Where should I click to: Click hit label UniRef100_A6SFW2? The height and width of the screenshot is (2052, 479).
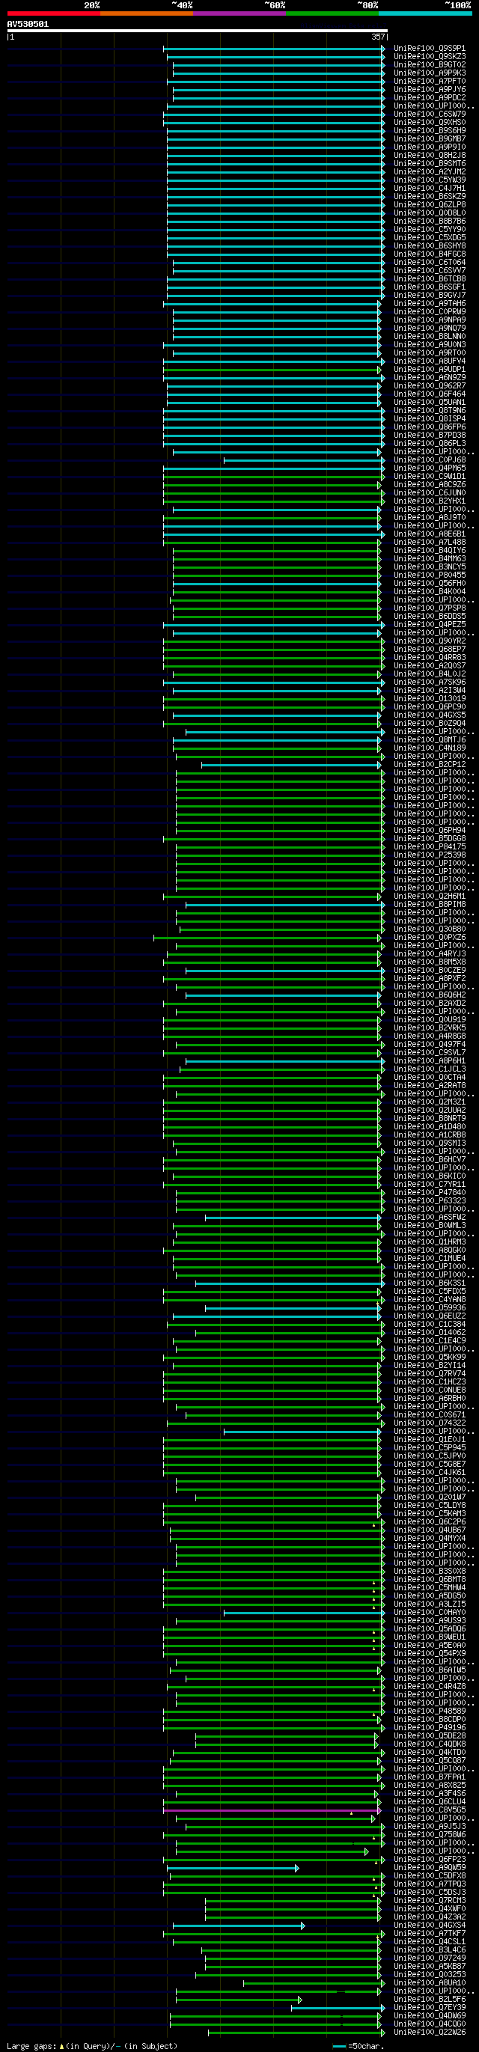(x=430, y=1217)
